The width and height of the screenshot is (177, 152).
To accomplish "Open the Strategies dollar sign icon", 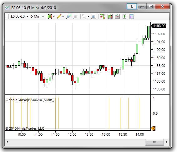I will [124, 16].
